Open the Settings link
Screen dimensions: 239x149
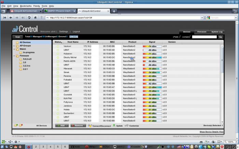pos(64,31)
